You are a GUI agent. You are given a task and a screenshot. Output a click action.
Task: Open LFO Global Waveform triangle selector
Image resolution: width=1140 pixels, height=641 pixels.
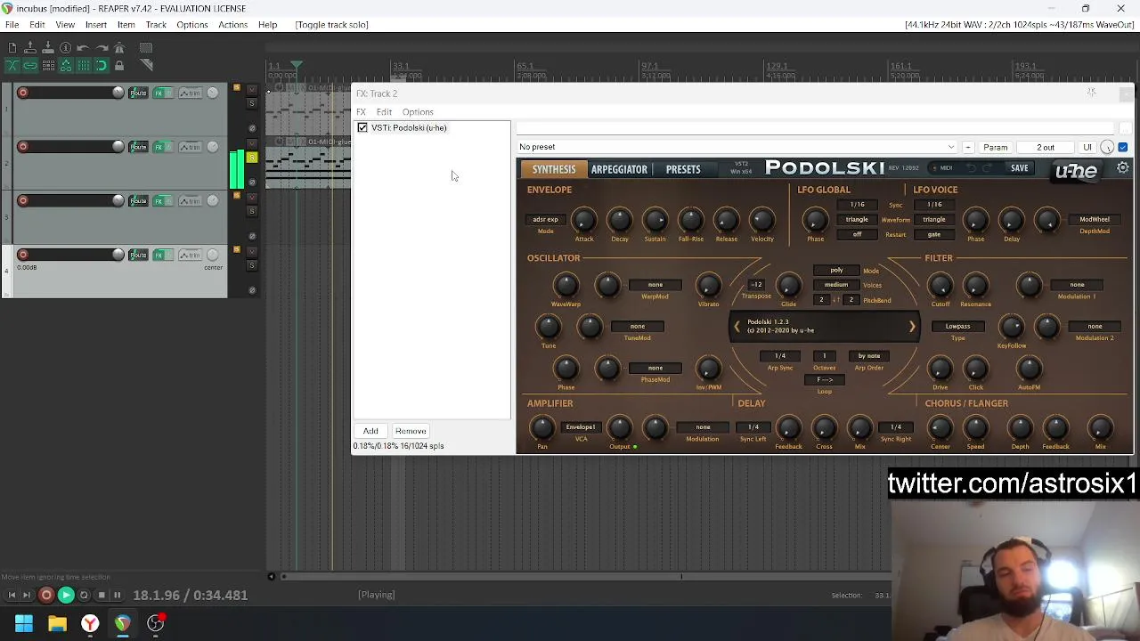tap(857, 219)
